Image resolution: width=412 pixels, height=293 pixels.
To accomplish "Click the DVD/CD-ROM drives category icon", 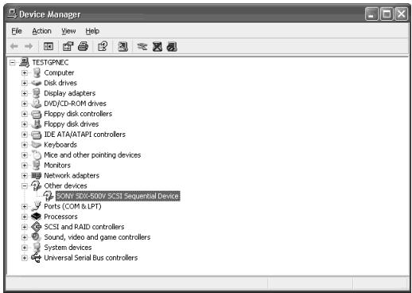I will 37,104.
